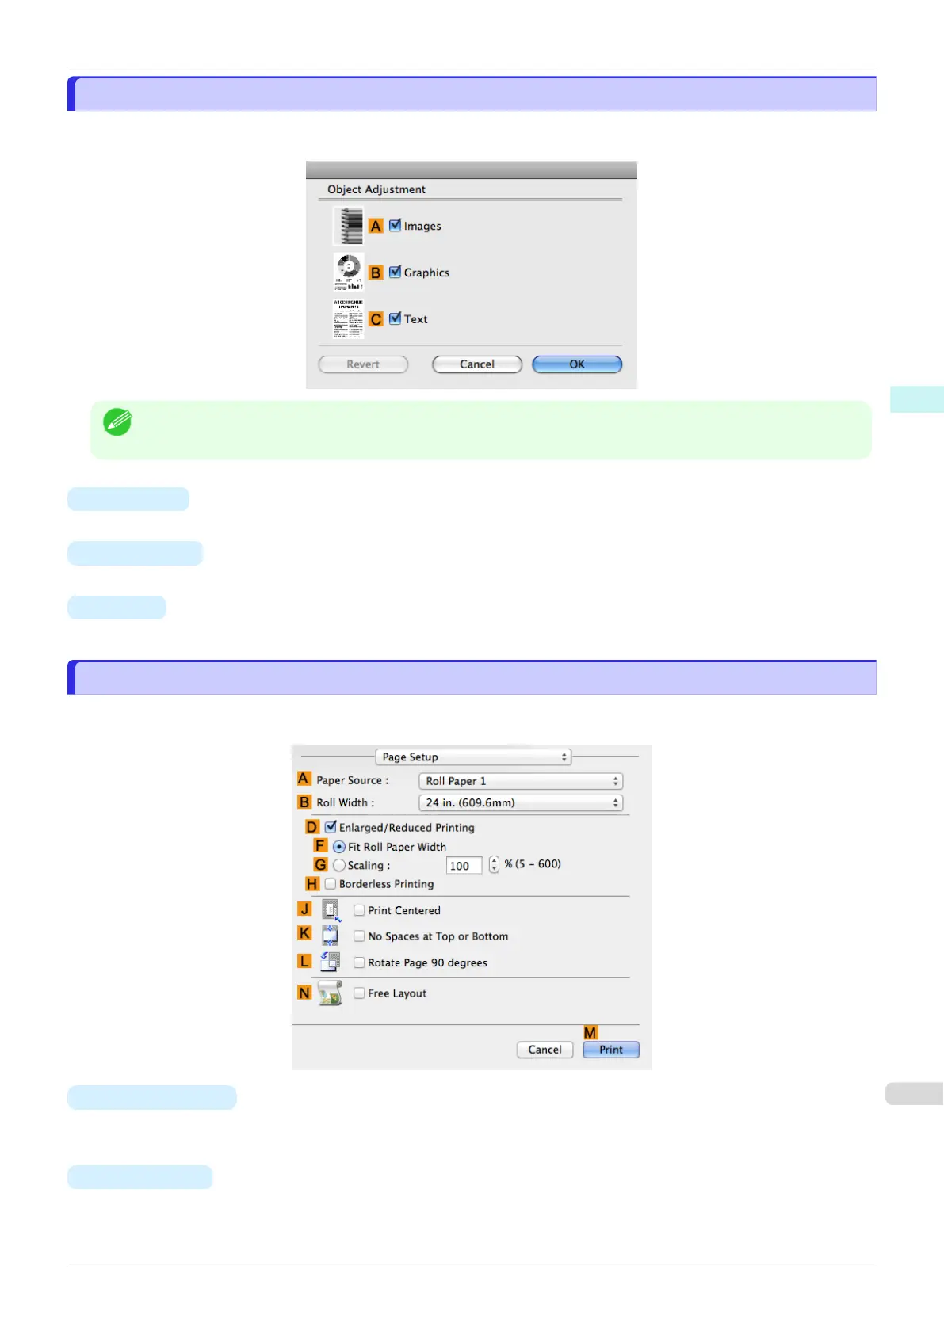Image resolution: width=944 pixels, height=1334 pixels.
Task: Select the Scaling radio button
Action: [x=339, y=866]
